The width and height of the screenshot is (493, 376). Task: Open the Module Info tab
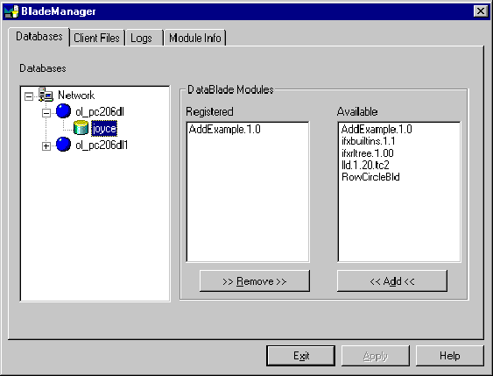coord(195,38)
